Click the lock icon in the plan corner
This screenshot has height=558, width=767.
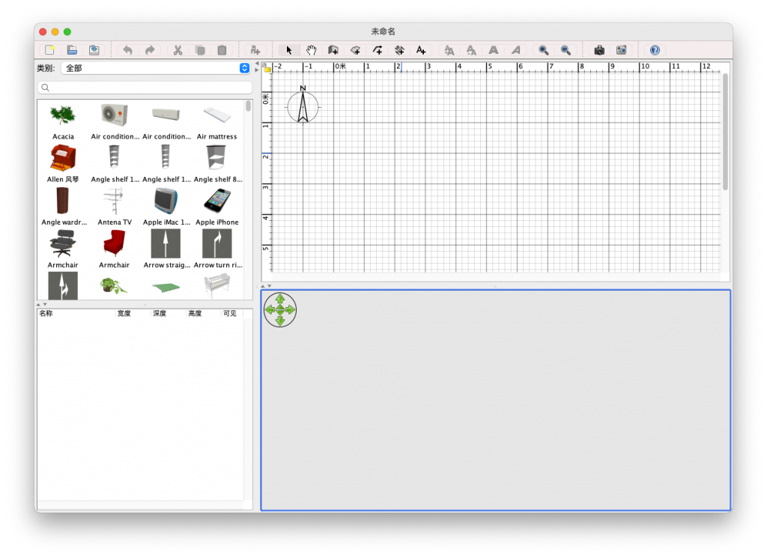[x=267, y=68]
